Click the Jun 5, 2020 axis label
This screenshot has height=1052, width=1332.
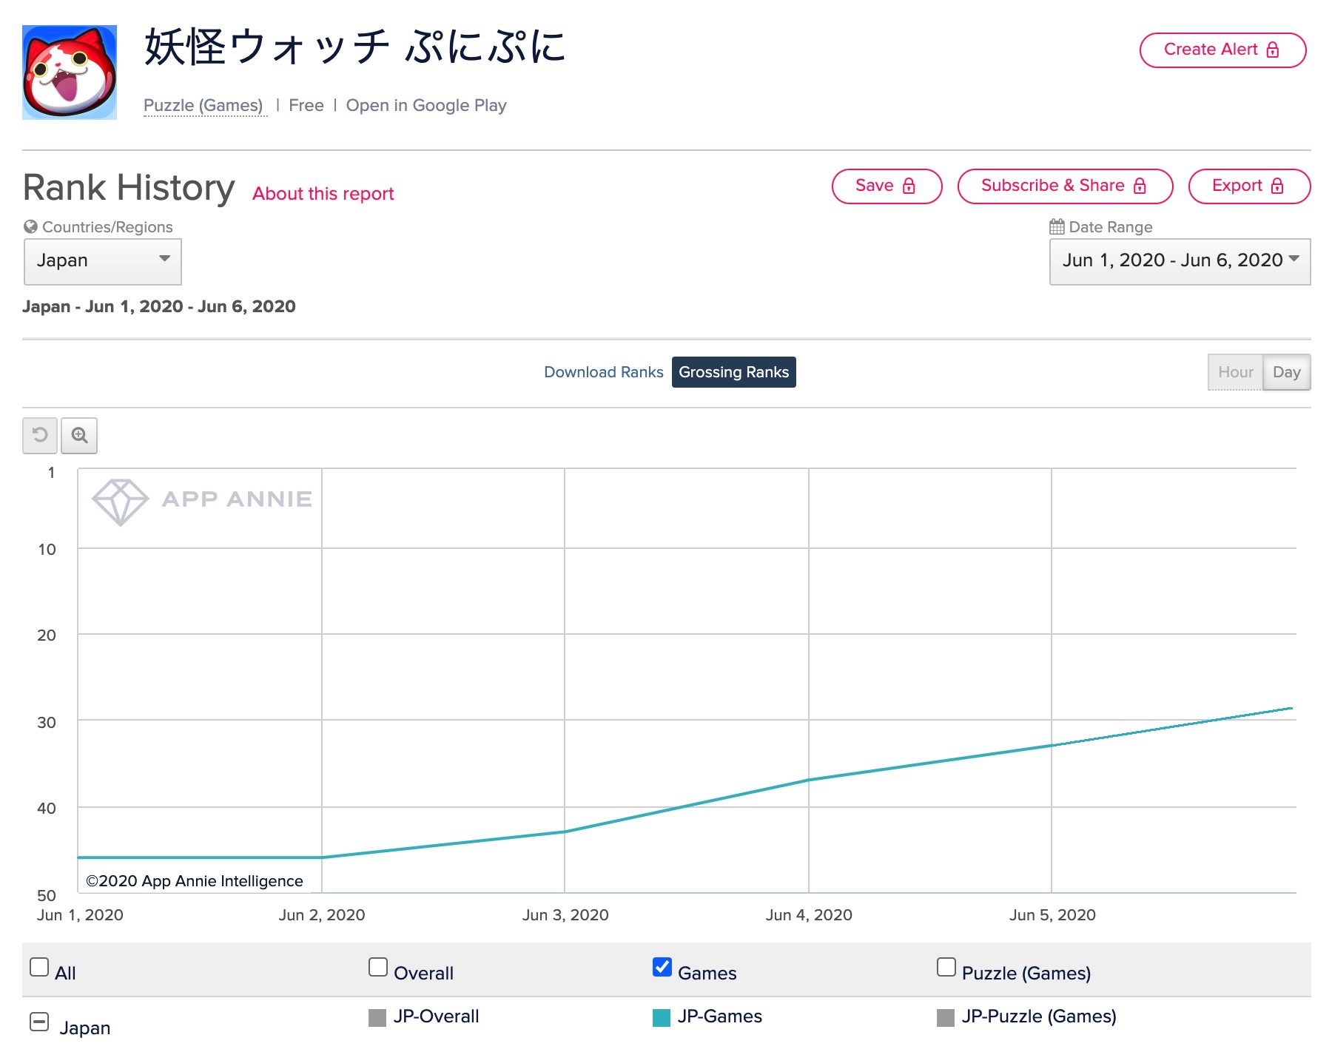pos(1052,915)
